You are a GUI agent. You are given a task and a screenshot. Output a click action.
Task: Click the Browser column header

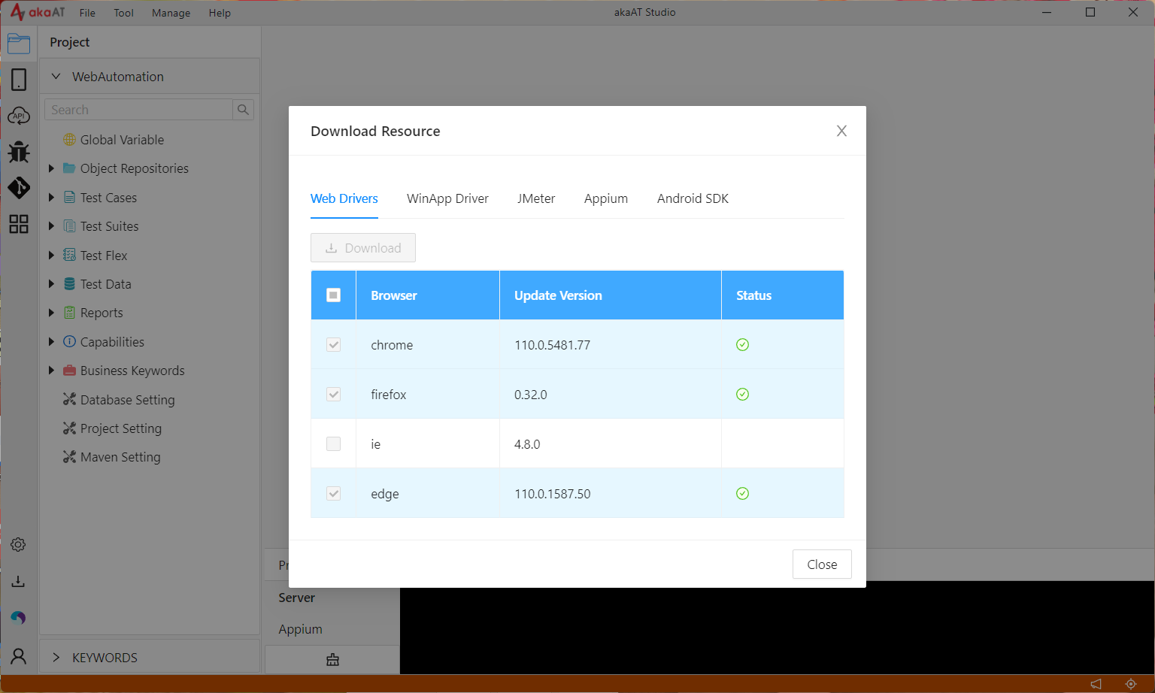pyautogui.click(x=427, y=295)
